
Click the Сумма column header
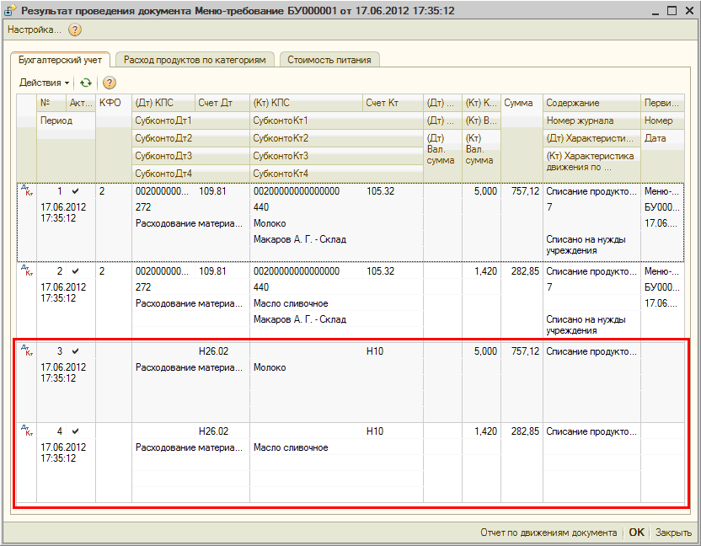519,103
